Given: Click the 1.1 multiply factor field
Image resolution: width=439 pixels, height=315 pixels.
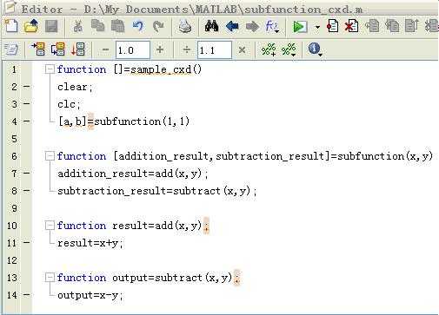Looking at the screenshot, I should coord(215,50).
